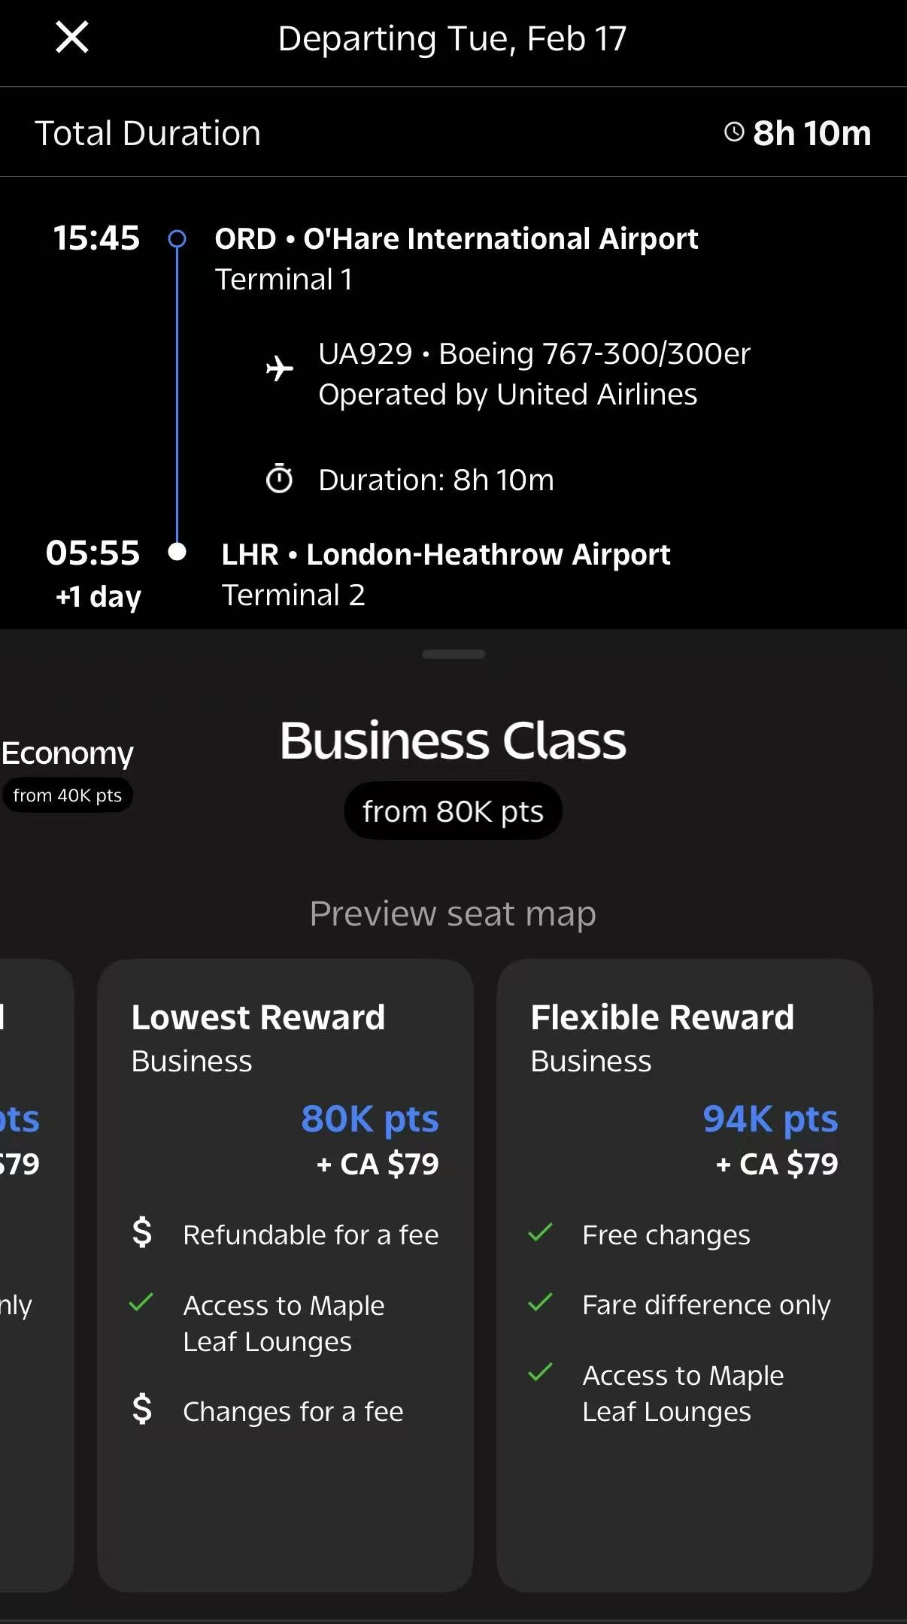Open the Preview seat map link
The image size is (907, 1624).
coord(453,914)
